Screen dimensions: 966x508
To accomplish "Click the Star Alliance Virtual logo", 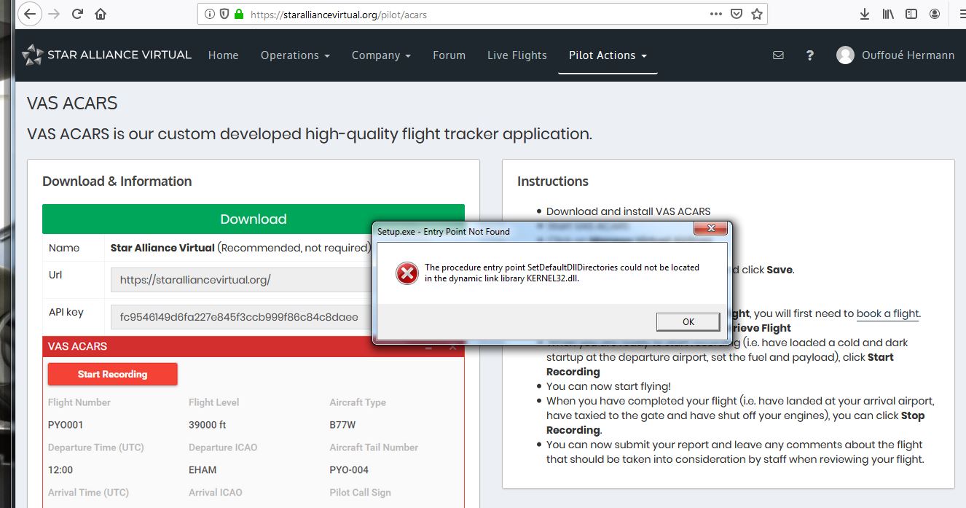I will [x=107, y=55].
